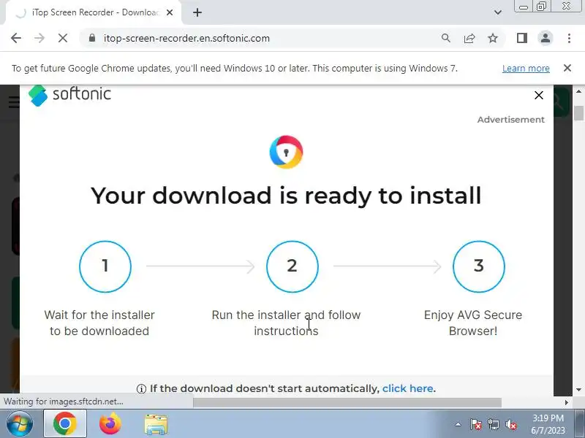Viewport: 585px width, 438px height.
Task: Click the horizontal scroll right arrow
Action: [566, 403]
